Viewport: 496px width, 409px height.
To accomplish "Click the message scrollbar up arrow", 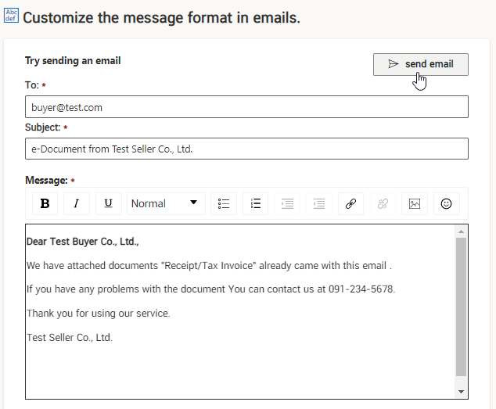I will pyautogui.click(x=462, y=231).
